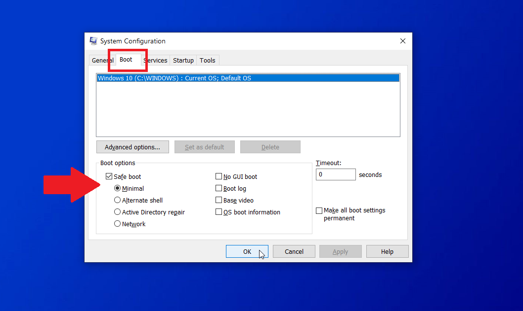Viewport: 523px width, 311px height.
Task: Switch to the General tab
Action: coord(102,61)
